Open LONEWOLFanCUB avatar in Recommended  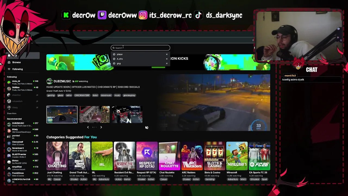click(x=9, y=180)
